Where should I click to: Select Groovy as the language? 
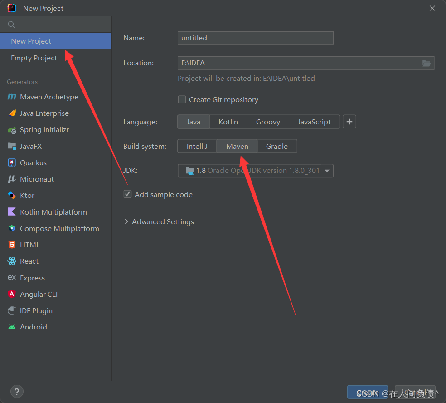(268, 122)
